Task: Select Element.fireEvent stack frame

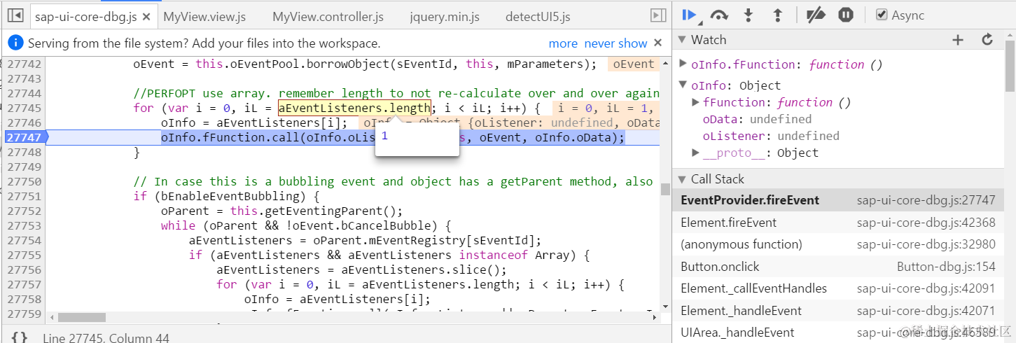Action: pyautogui.click(x=838, y=223)
